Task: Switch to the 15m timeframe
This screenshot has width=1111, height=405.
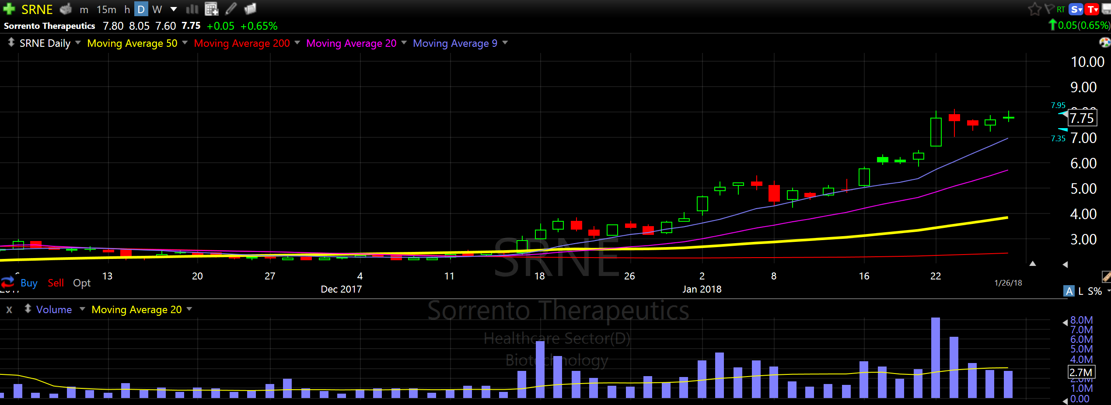Action: click(106, 9)
